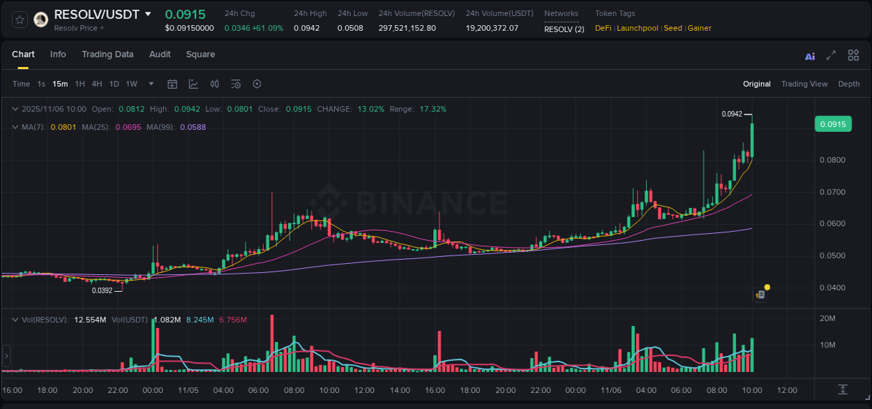The width and height of the screenshot is (872, 409).
Task: Collapse the OHLC info row chevron
Action: 15,109
